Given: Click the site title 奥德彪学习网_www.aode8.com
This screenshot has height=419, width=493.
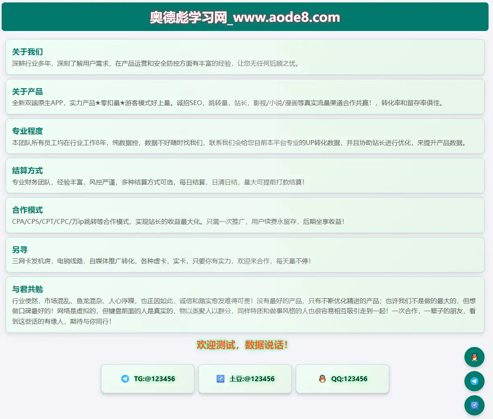Looking at the screenshot, I should [x=245, y=17].
